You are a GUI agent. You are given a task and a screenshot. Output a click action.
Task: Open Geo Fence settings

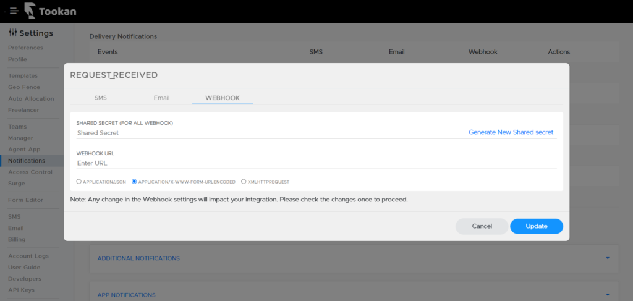pos(24,87)
